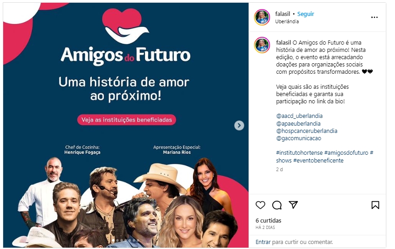Save the post with the bookmark icon
Image resolution: width=395 pixels, height=249 pixels.
coord(375,205)
